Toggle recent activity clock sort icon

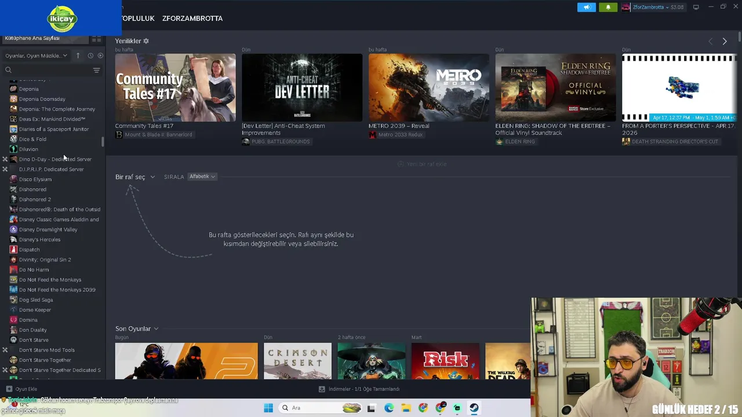[90, 56]
